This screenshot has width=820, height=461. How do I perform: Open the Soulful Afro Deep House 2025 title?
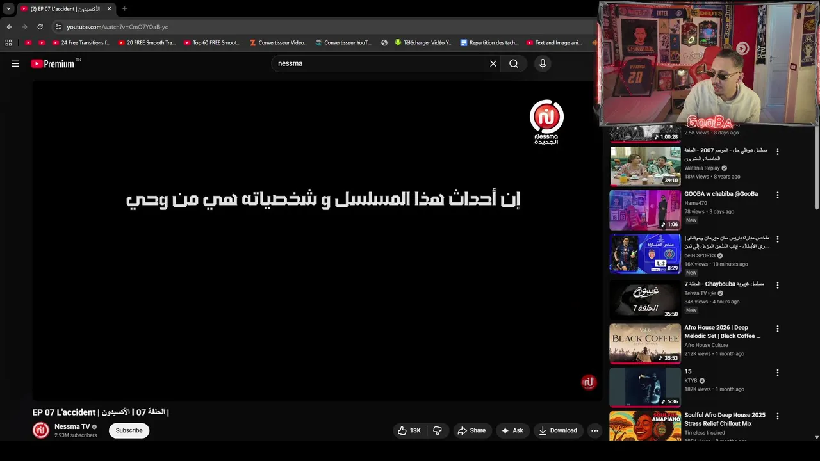[x=725, y=419]
